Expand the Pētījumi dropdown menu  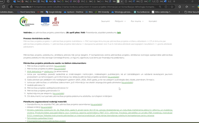pos(120,21)
